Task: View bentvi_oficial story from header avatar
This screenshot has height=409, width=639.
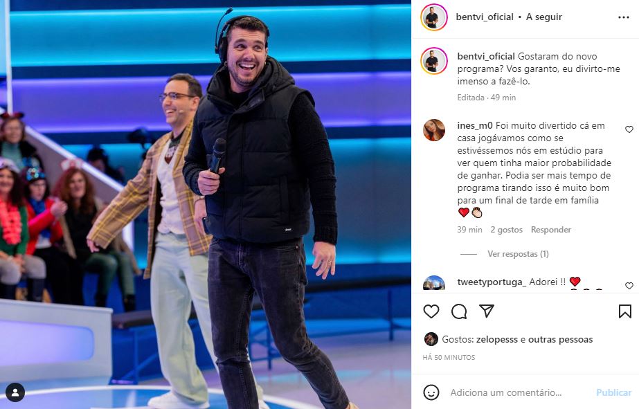Action: (x=434, y=17)
